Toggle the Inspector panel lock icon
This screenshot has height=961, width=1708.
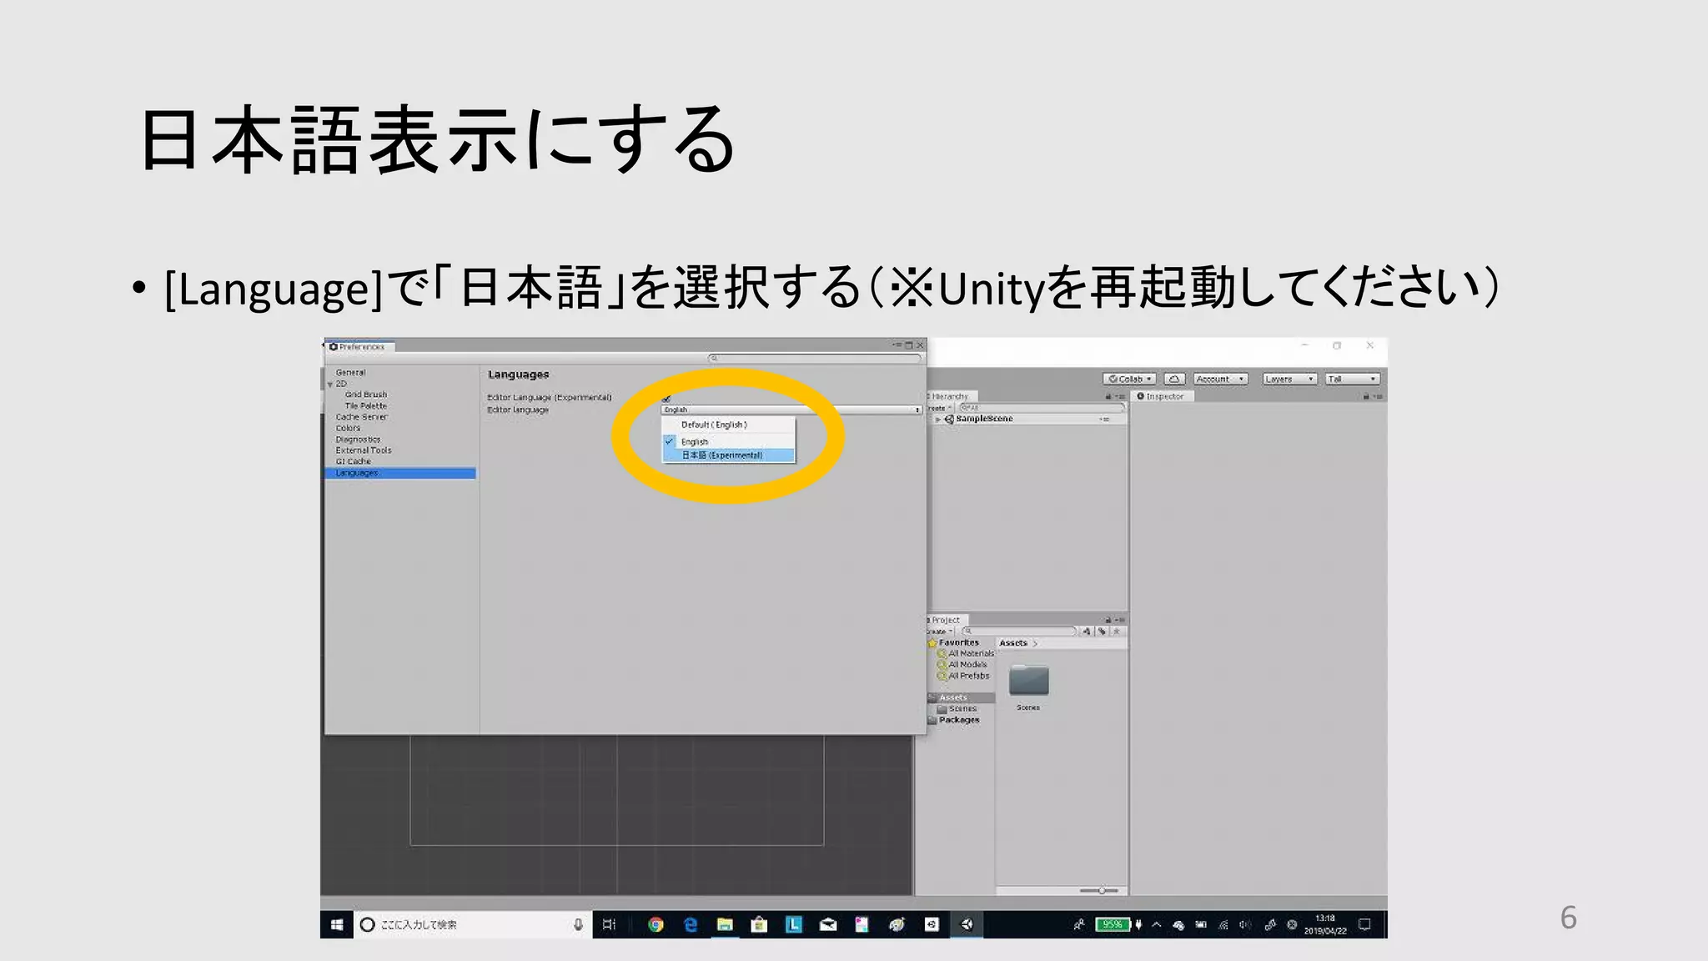coord(1366,396)
